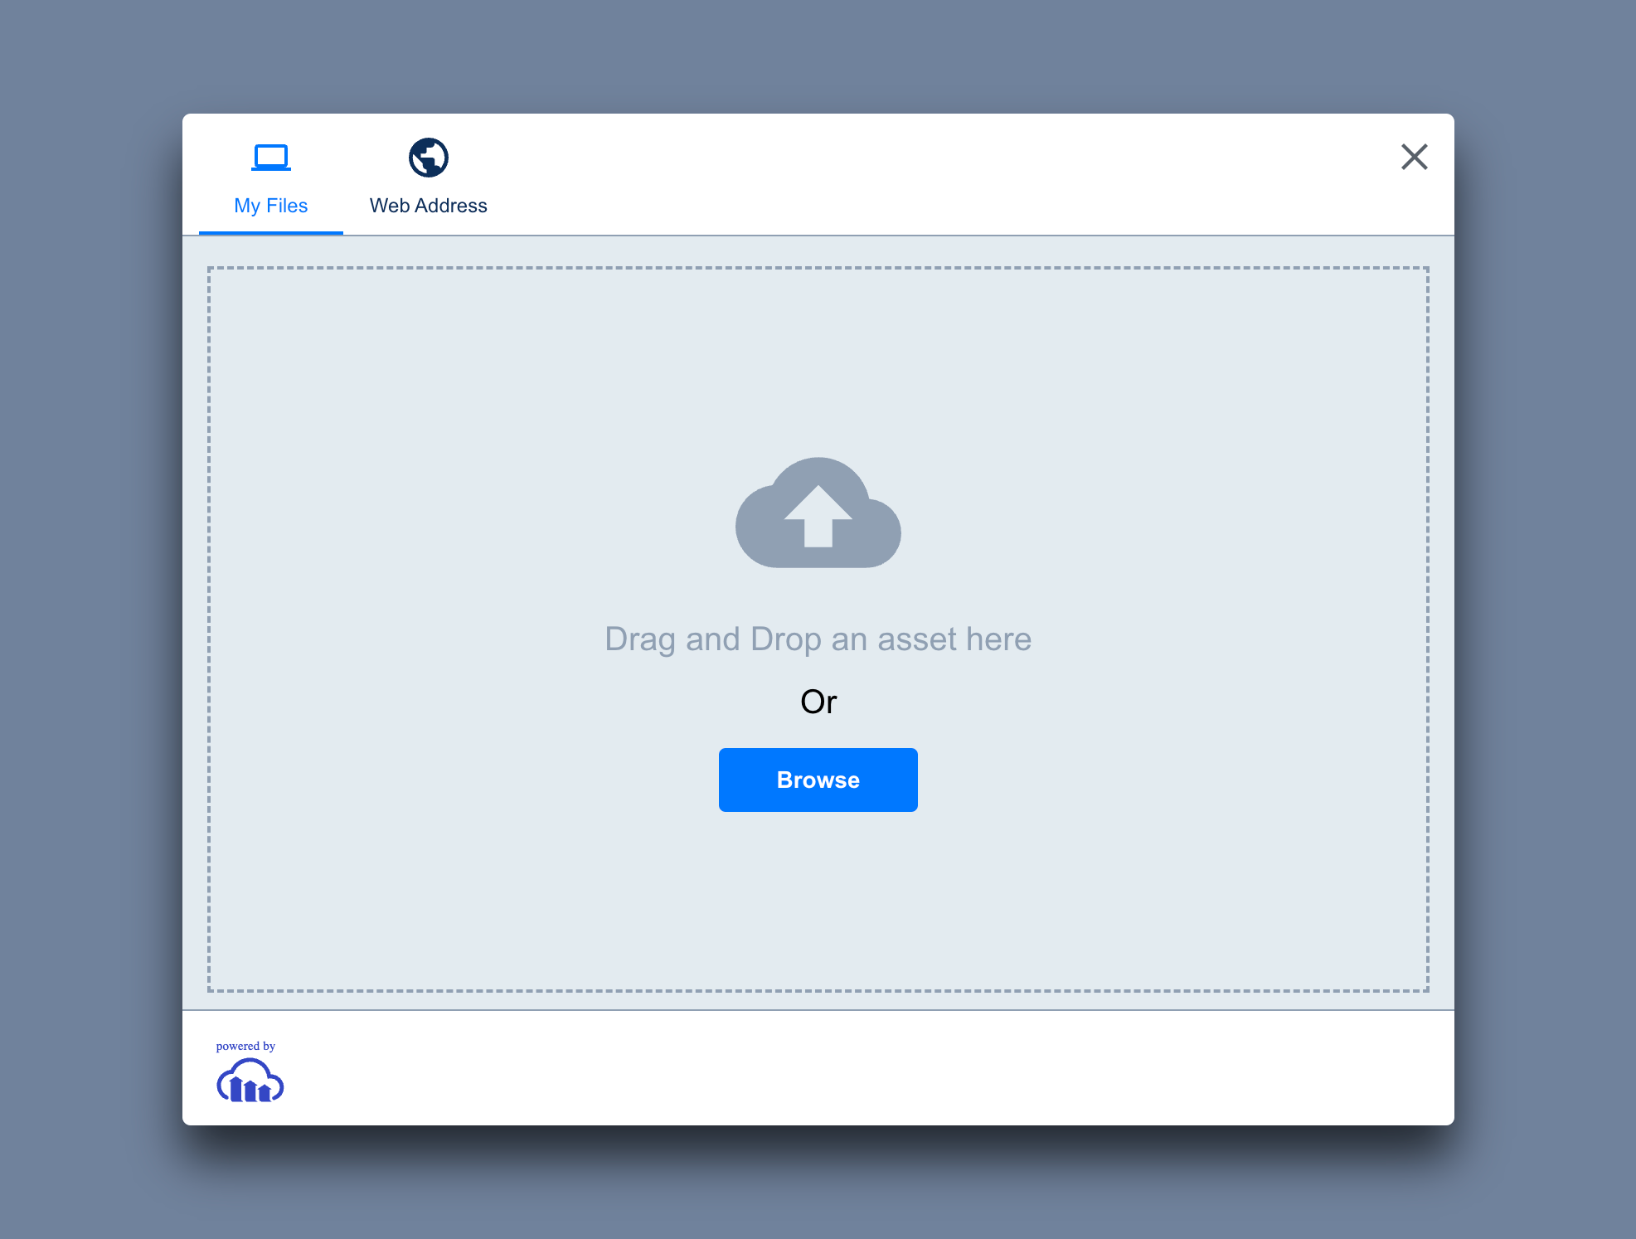The image size is (1636, 1239).
Task: Switch to the My Files tab label
Action: click(270, 206)
